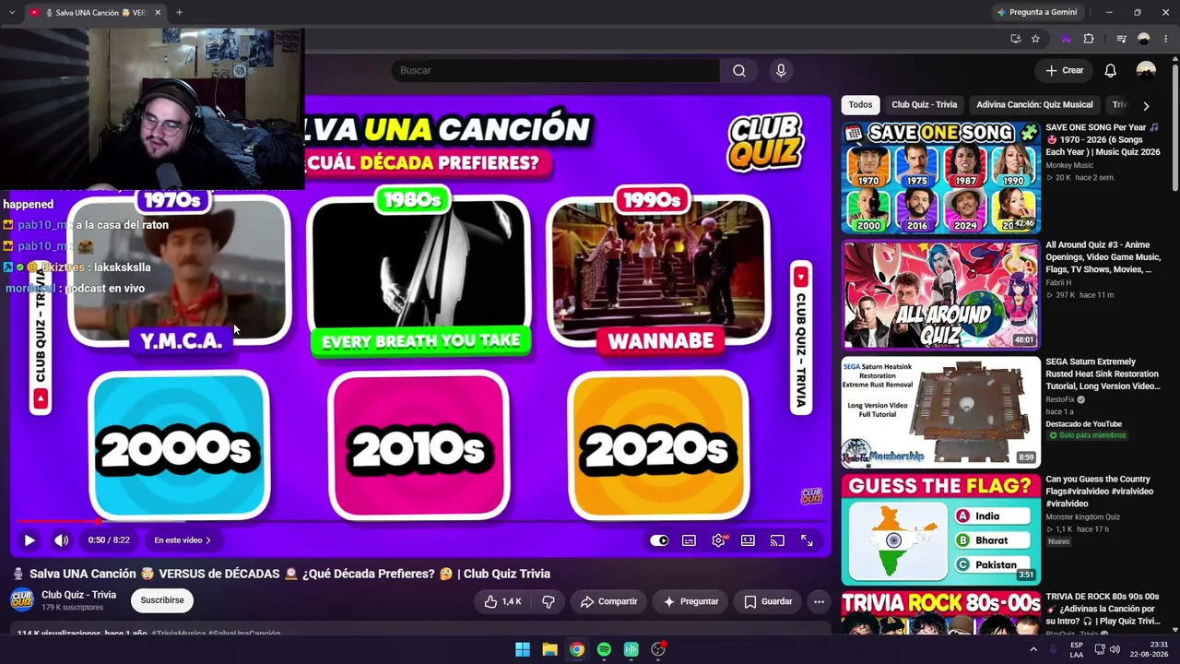
Task: Open YouTube notifications bell
Action: pyautogui.click(x=1110, y=71)
